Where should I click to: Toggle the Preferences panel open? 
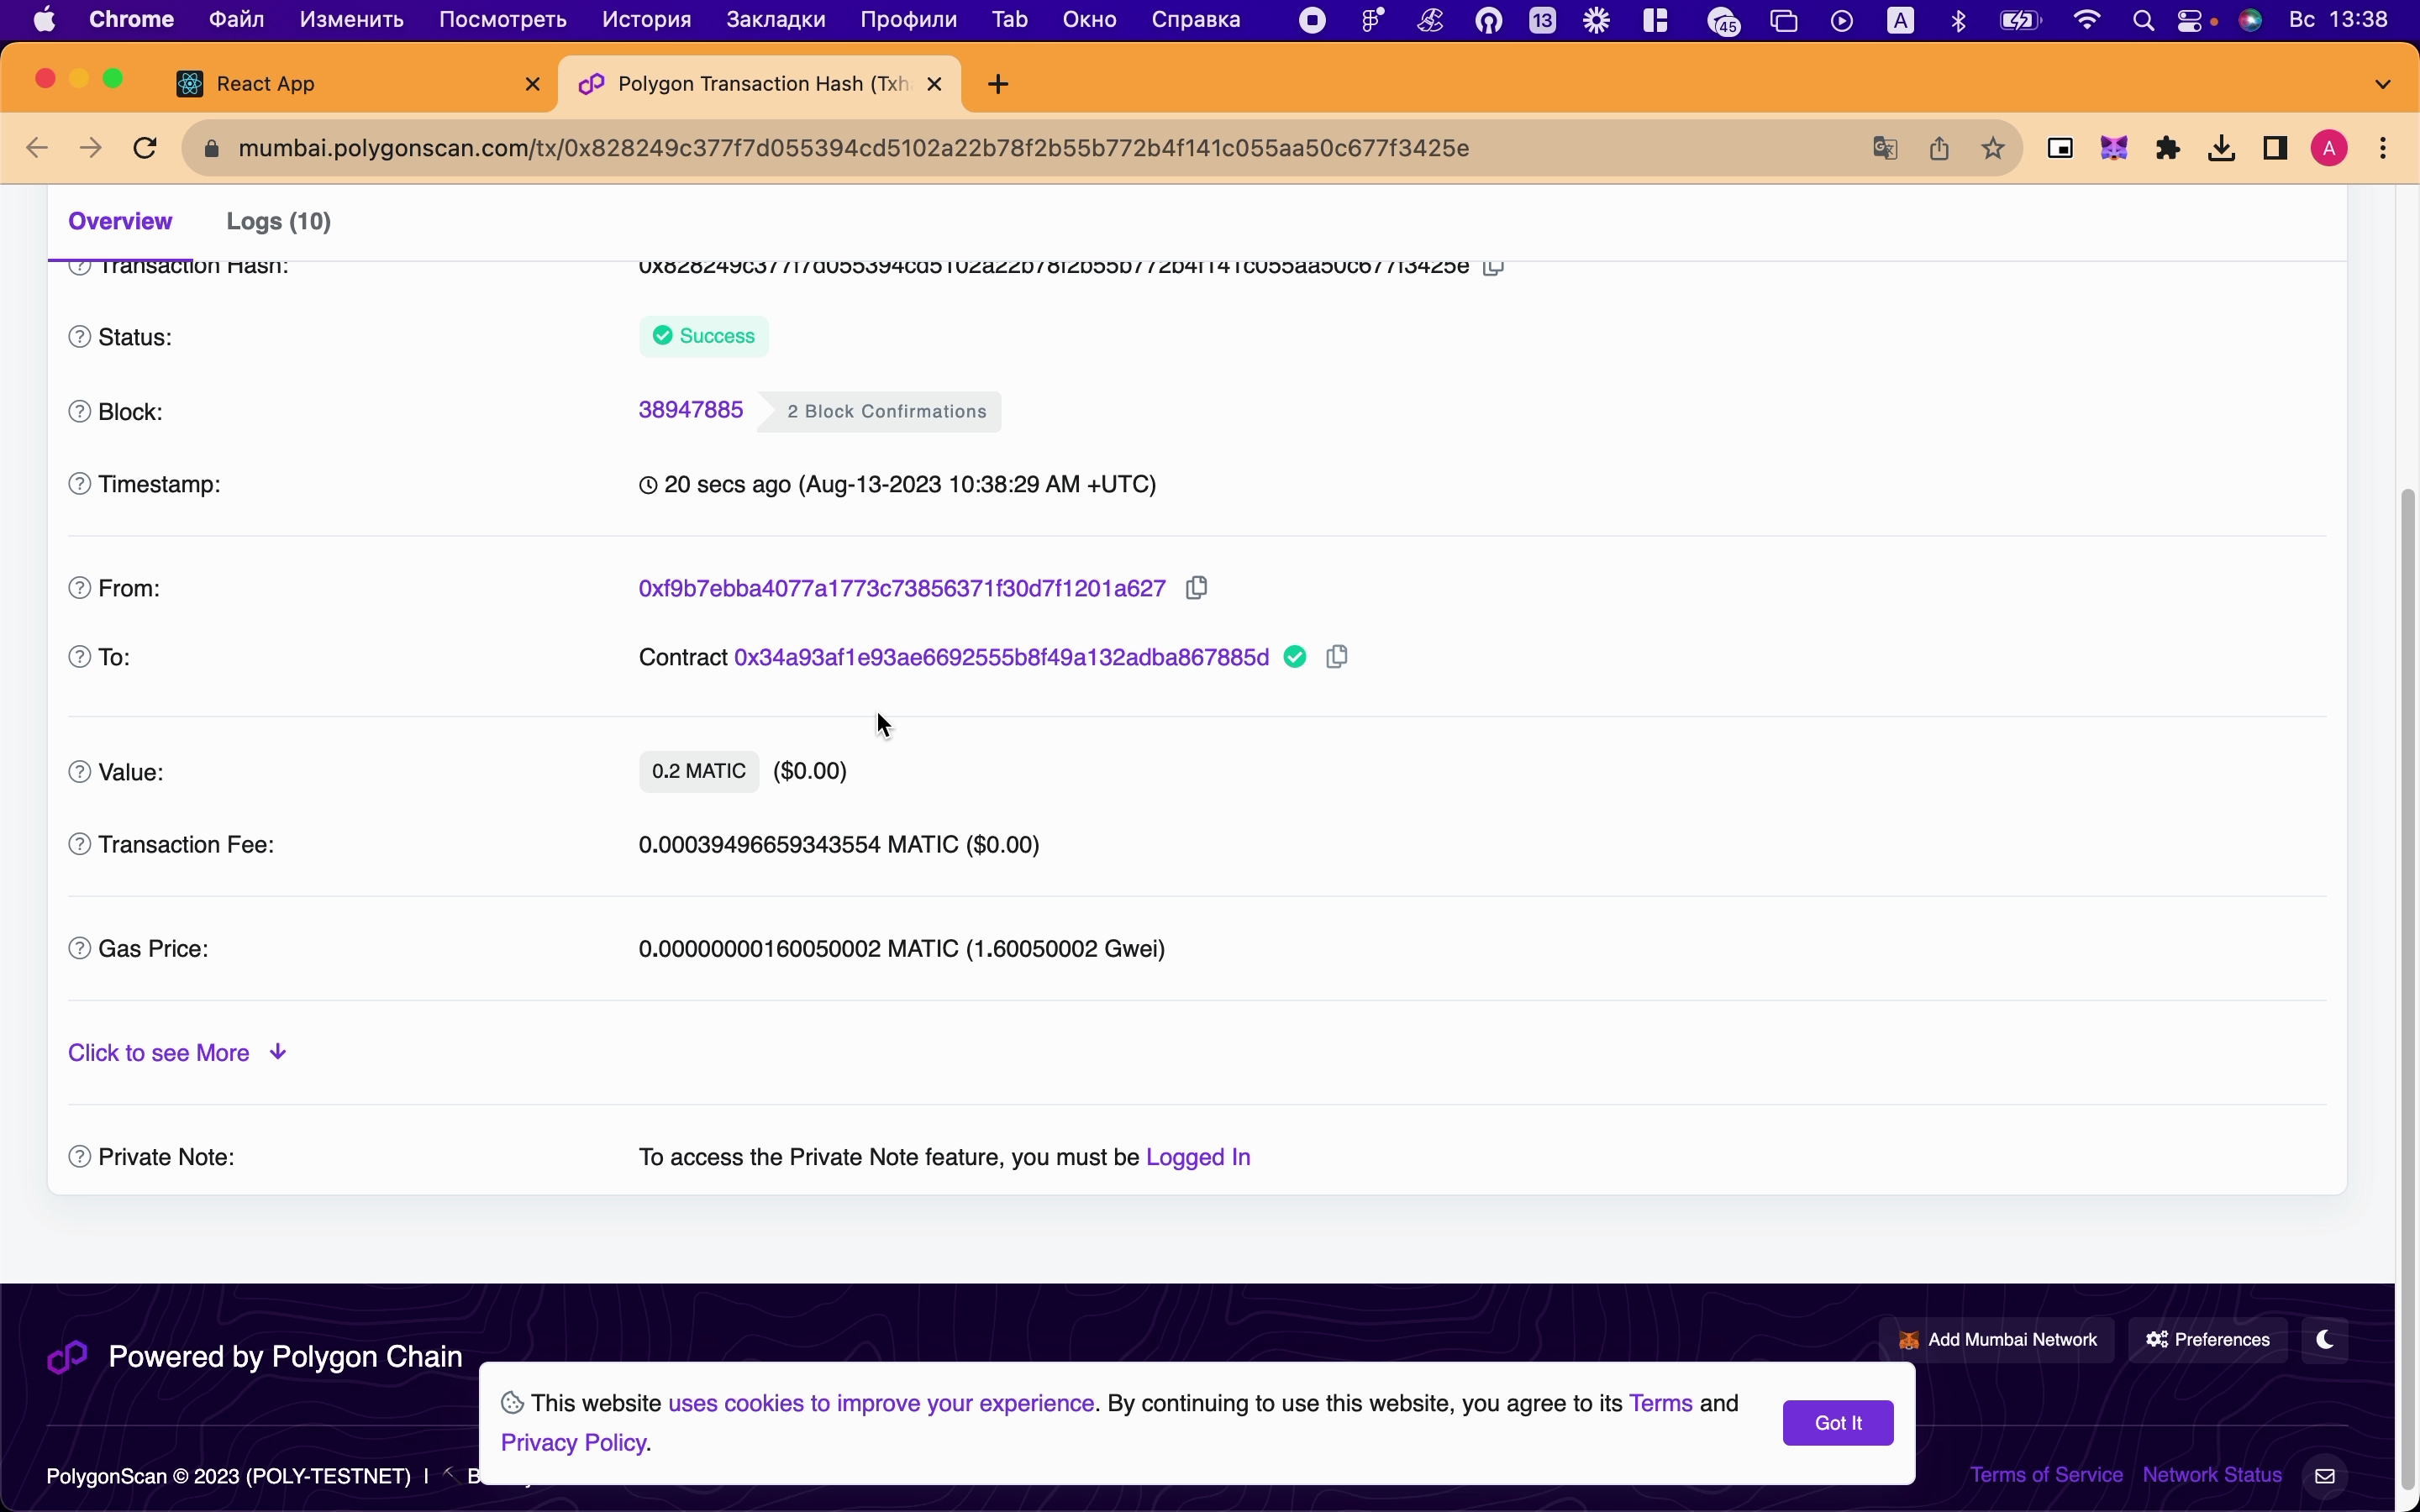[2211, 1338]
